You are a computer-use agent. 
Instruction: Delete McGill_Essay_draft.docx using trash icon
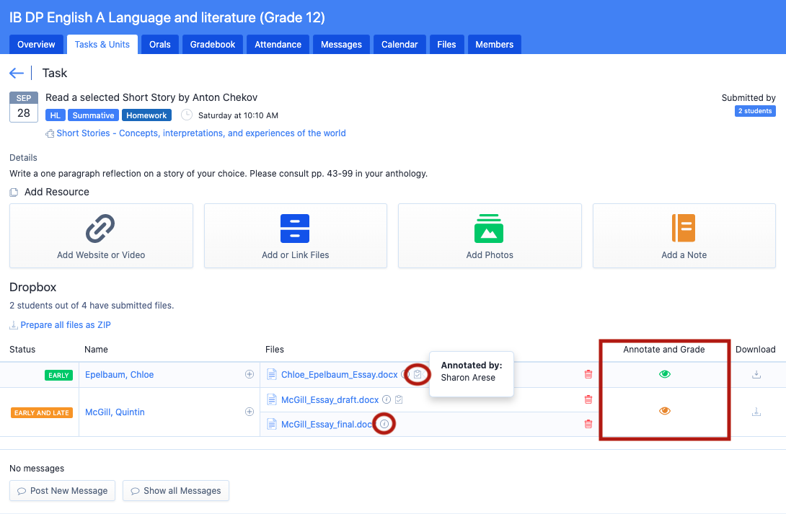(588, 399)
